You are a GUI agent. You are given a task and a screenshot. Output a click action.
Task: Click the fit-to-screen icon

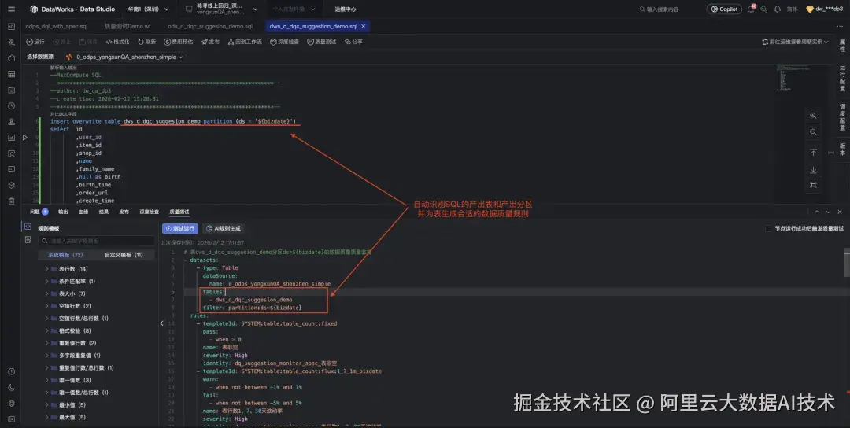tap(813, 185)
